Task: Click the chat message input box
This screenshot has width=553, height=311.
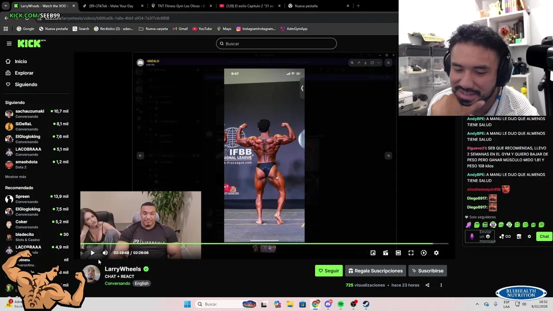Action: point(480,236)
